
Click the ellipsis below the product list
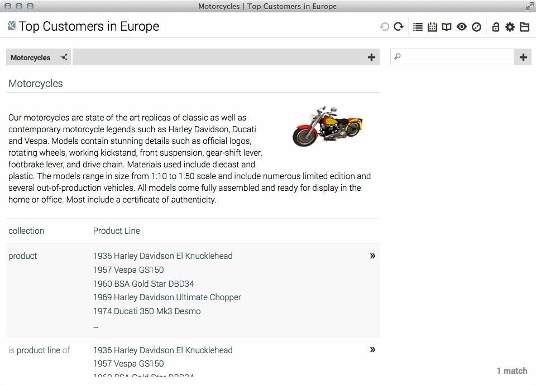click(x=95, y=327)
